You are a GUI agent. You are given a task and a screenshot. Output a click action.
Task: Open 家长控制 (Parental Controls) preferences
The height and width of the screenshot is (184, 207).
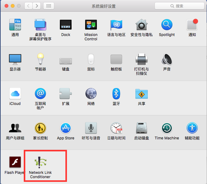(x=40, y=128)
